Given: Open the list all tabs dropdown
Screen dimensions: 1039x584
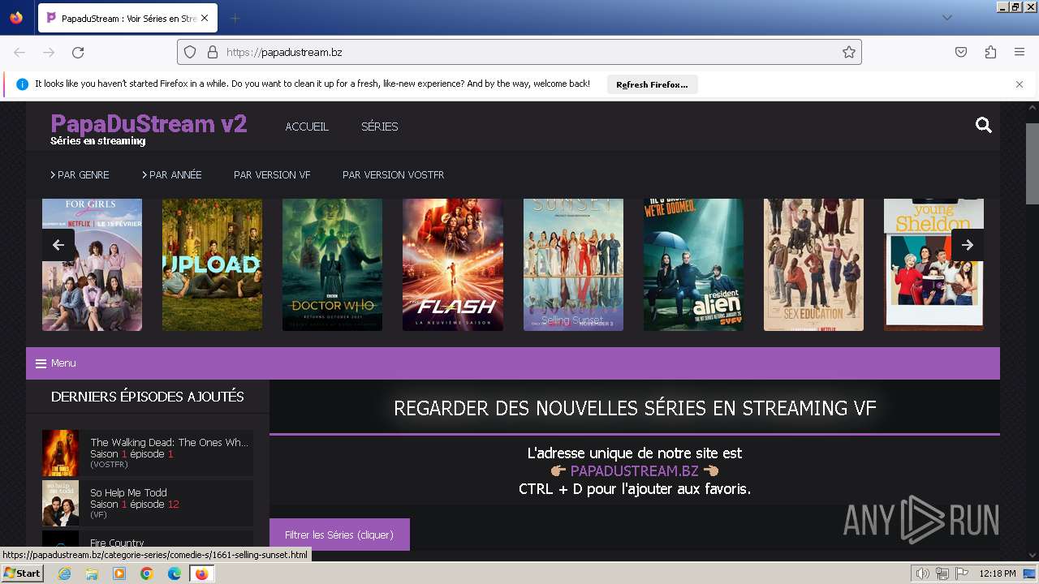Looking at the screenshot, I should (946, 18).
